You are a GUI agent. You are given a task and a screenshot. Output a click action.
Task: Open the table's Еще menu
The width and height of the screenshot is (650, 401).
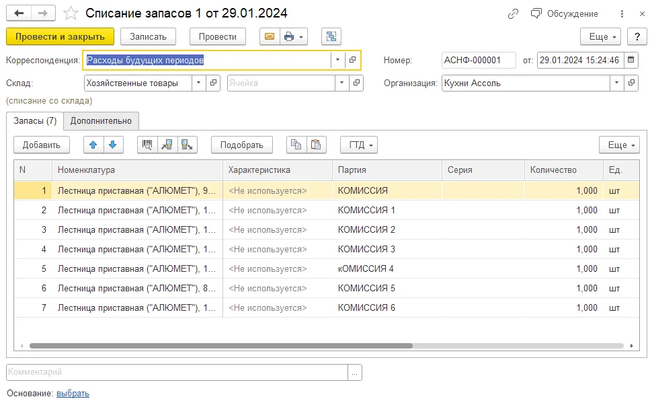coord(619,145)
